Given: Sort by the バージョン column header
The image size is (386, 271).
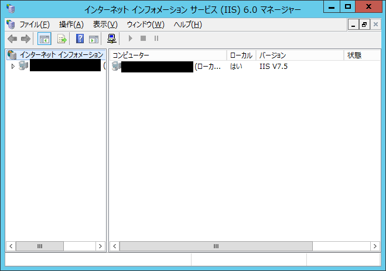Looking at the screenshot, I should pos(300,55).
